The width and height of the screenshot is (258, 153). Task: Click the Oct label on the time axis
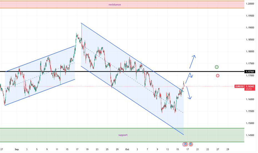[x=127, y=149]
